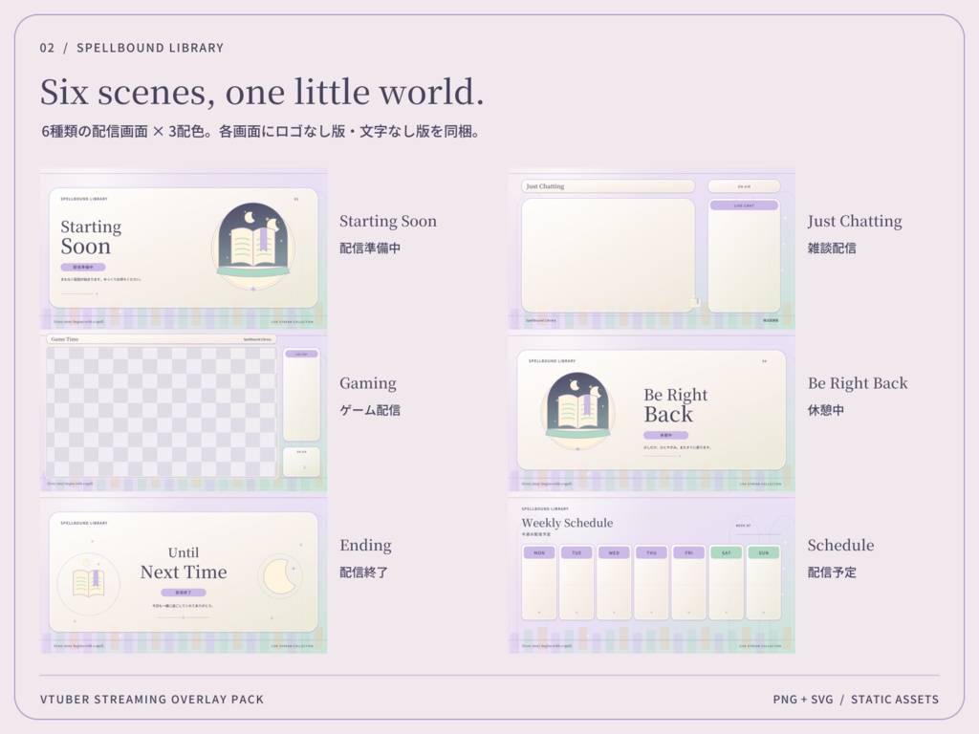
Task: Click the WED day tab in Weekly Schedule
Action: click(614, 553)
